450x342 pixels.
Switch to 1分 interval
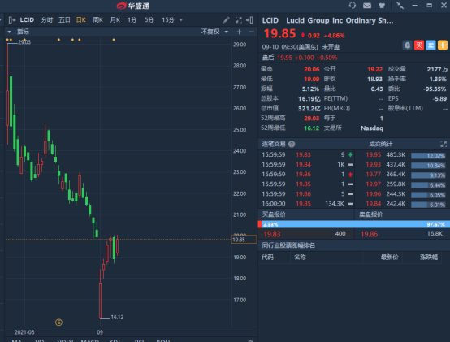tap(132, 20)
